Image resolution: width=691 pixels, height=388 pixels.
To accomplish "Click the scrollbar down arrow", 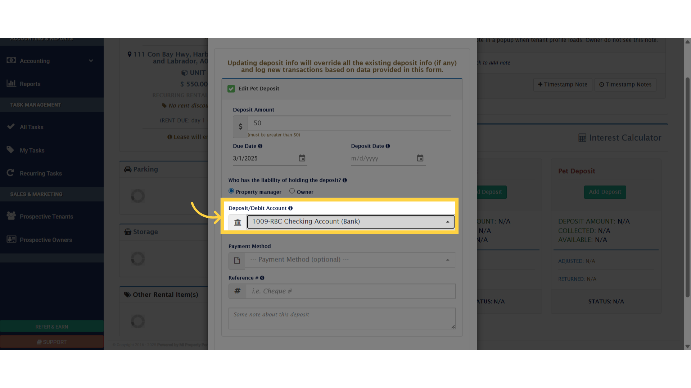I will (687, 347).
